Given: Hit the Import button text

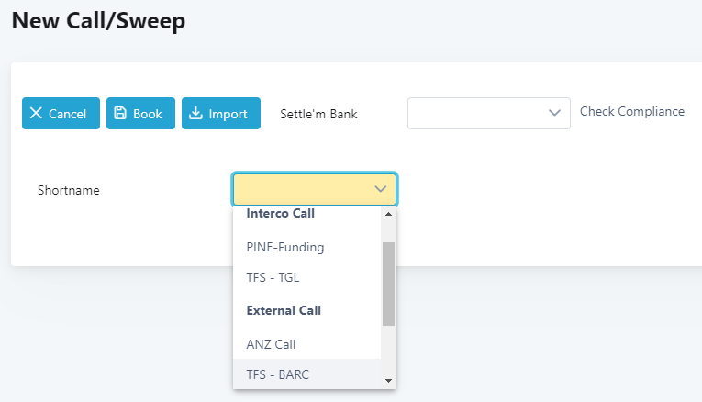Looking at the screenshot, I should pyautogui.click(x=228, y=114).
